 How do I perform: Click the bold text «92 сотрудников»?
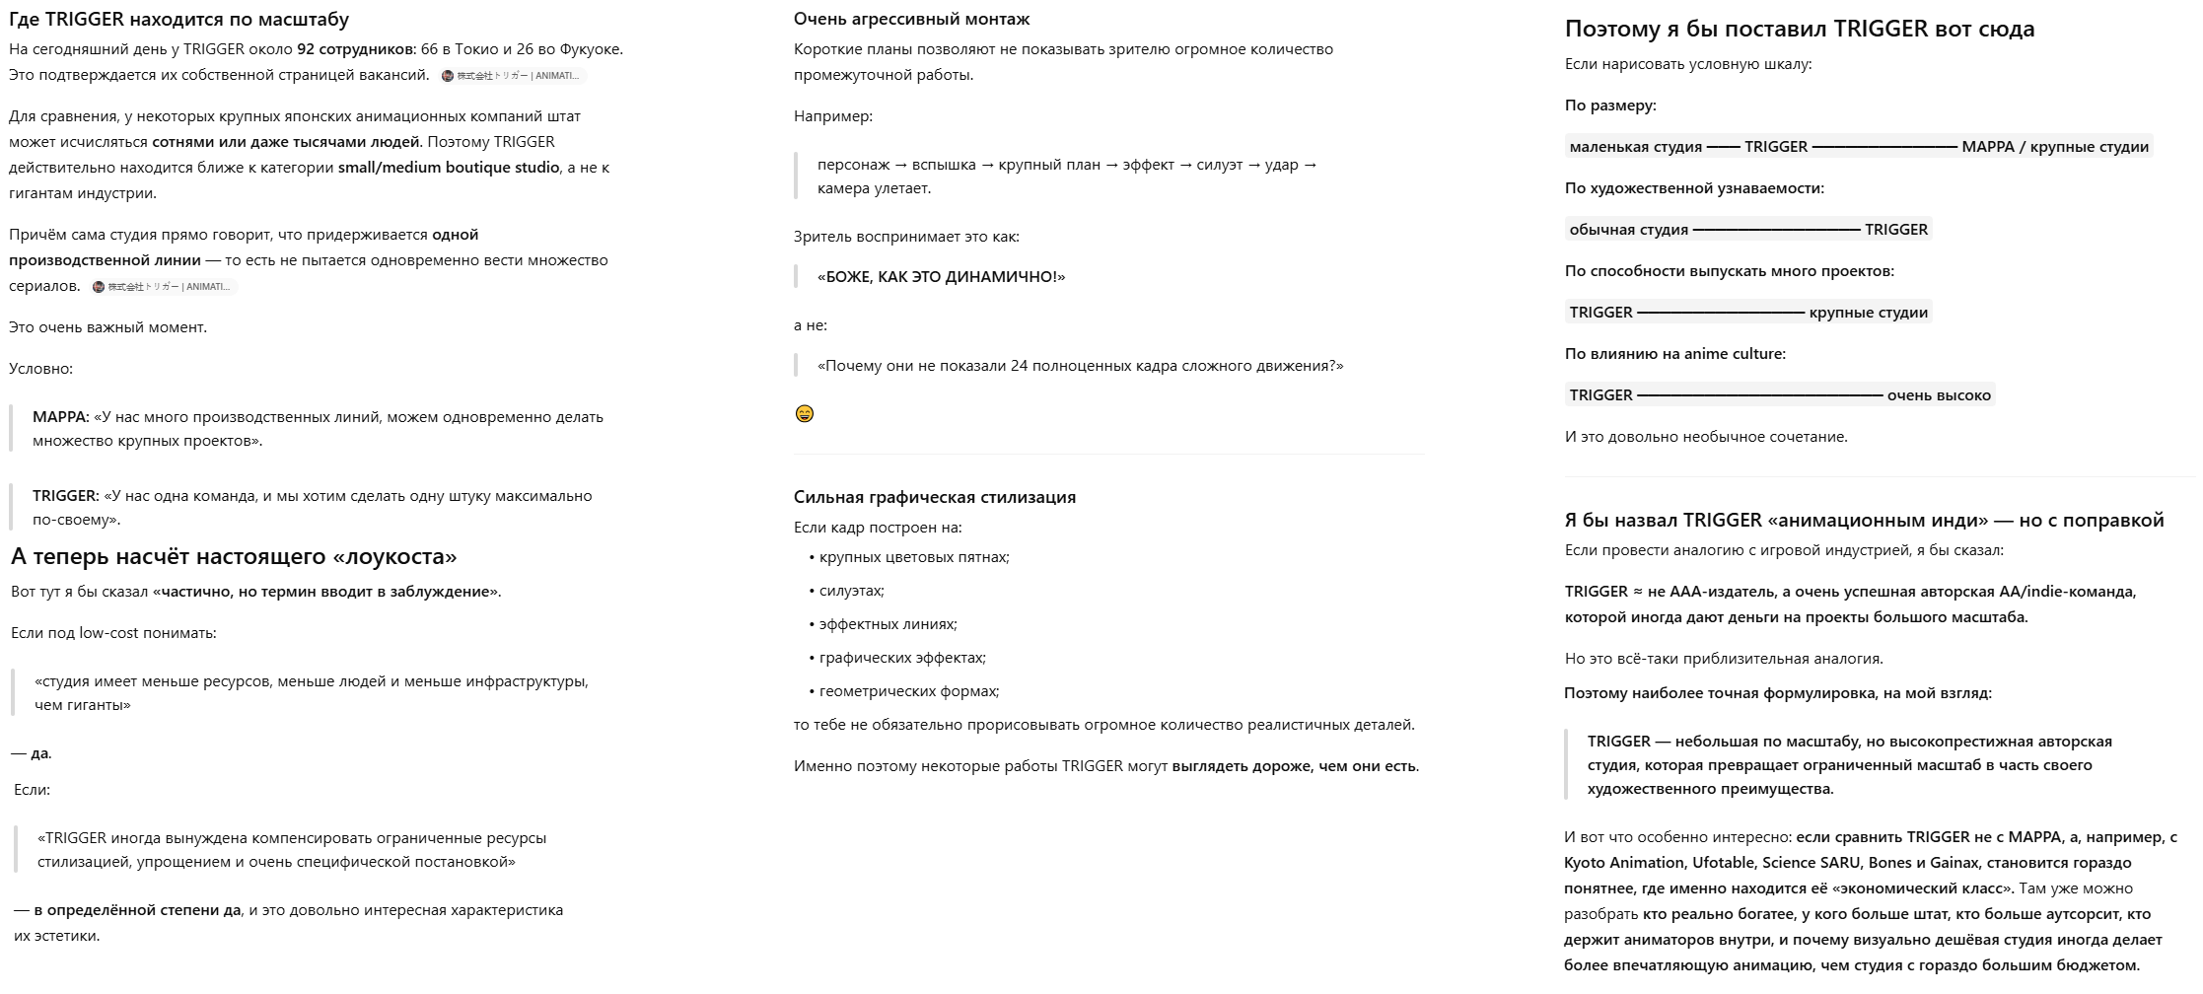click(x=354, y=49)
